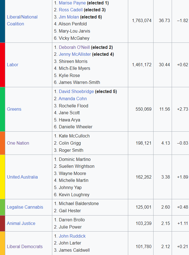Select the Wayne Moore candidate name
Viewport: 189px width, 255px height.
pos(72,174)
